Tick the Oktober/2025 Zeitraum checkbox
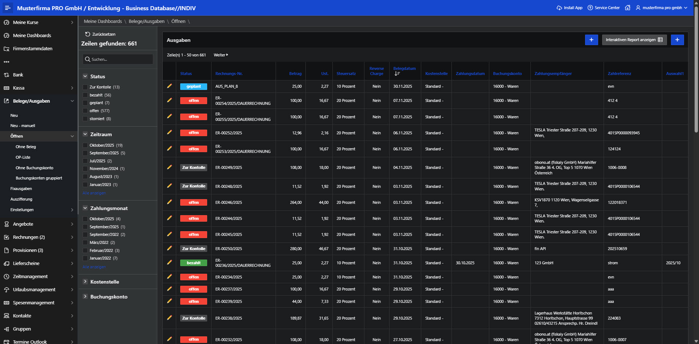This screenshot has width=699, height=344. point(85,145)
